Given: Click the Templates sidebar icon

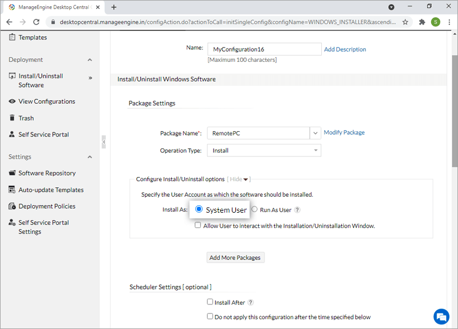Looking at the screenshot, I should [x=12, y=37].
